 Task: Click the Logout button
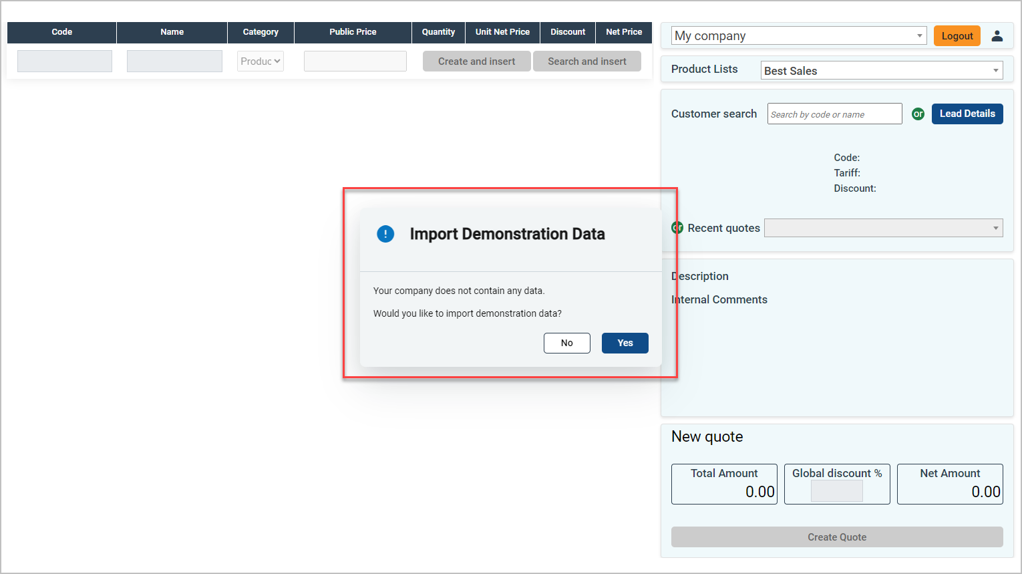pos(957,36)
